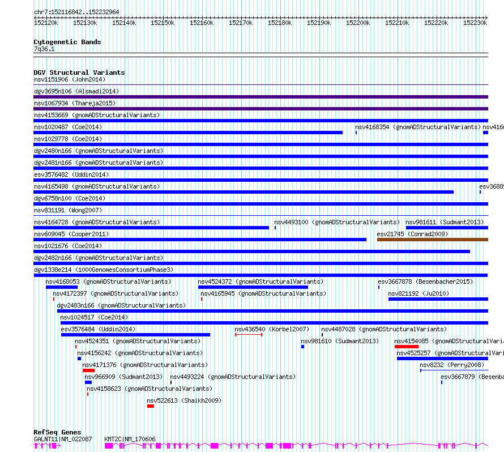
Task: Open dgv2481n166 gnomAD variant label
Action: click(x=99, y=163)
